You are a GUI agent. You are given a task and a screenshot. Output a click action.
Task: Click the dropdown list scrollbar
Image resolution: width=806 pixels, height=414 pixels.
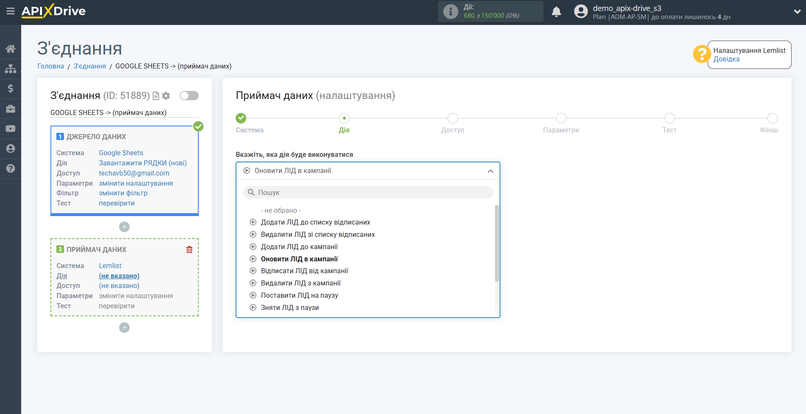tap(497, 243)
